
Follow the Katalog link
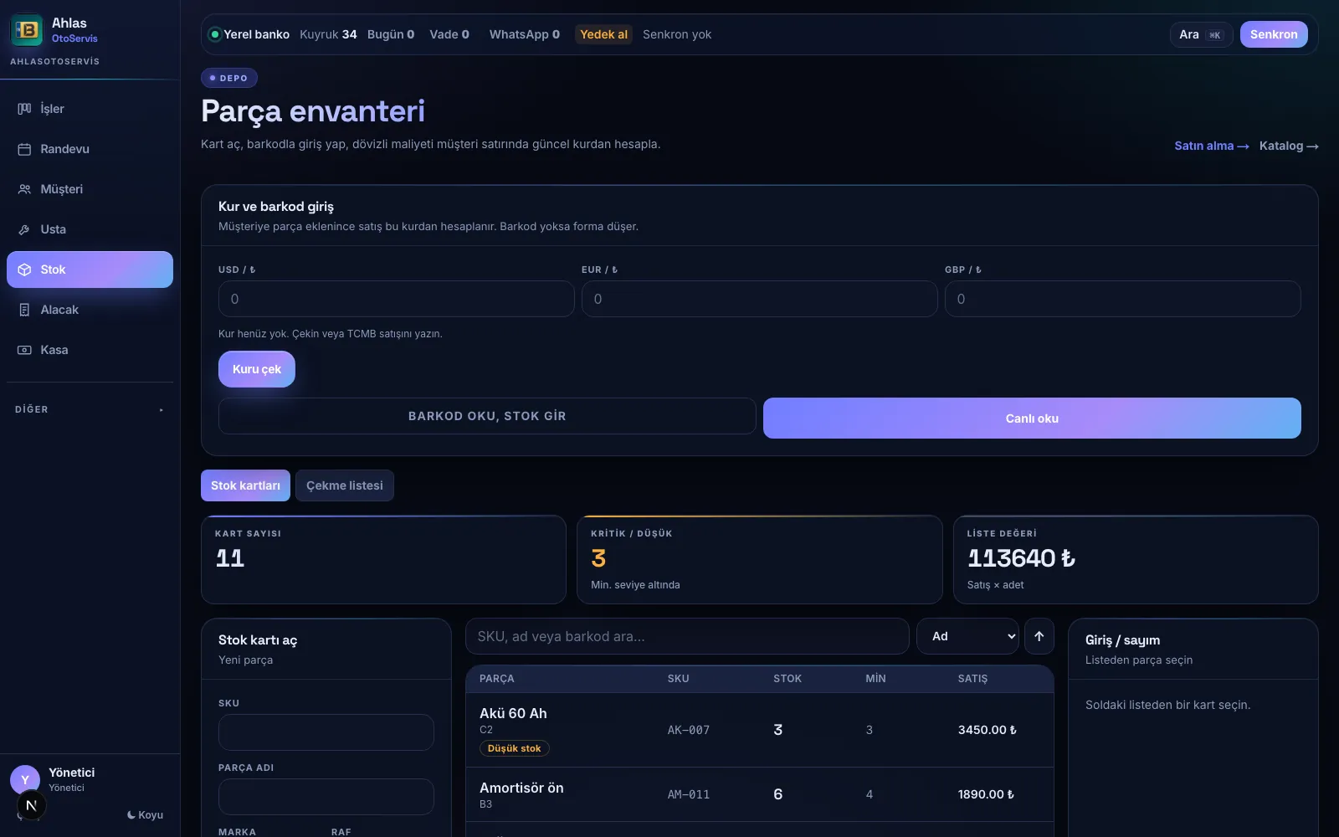pyautogui.click(x=1289, y=146)
